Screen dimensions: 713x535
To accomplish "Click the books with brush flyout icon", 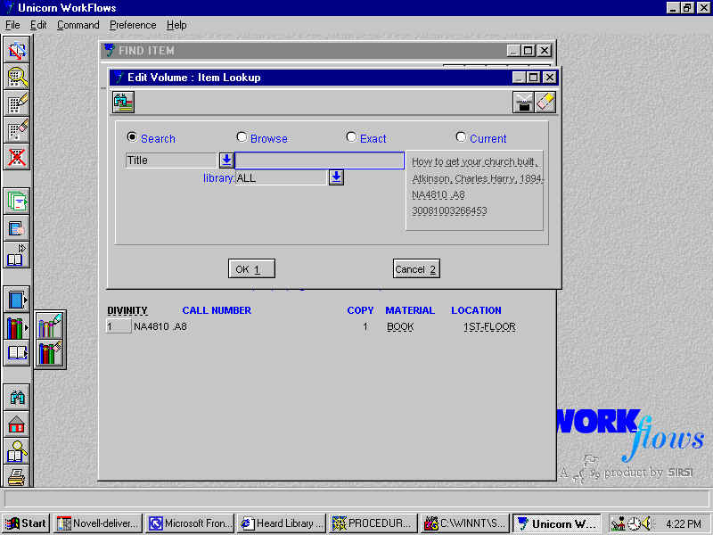I will (50, 353).
